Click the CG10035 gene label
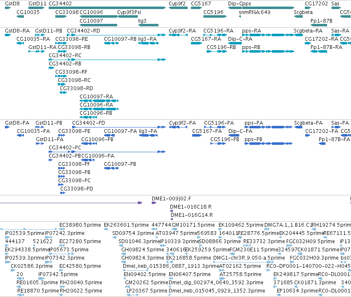Screen dimensions: 351x297 [x=28, y=12]
